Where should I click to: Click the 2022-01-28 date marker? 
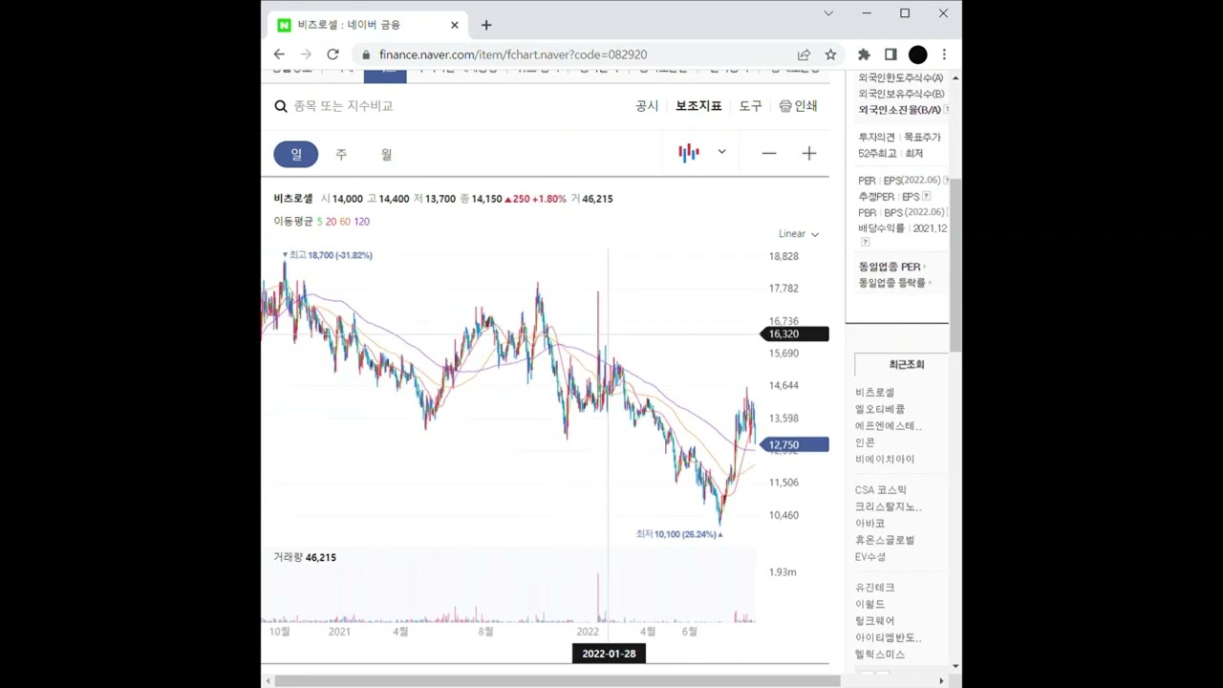(609, 654)
